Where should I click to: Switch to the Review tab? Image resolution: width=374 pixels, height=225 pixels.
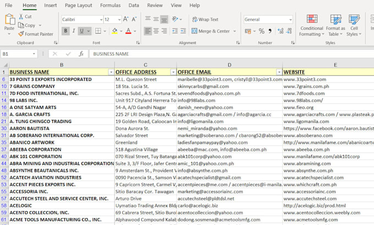coord(155,6)
